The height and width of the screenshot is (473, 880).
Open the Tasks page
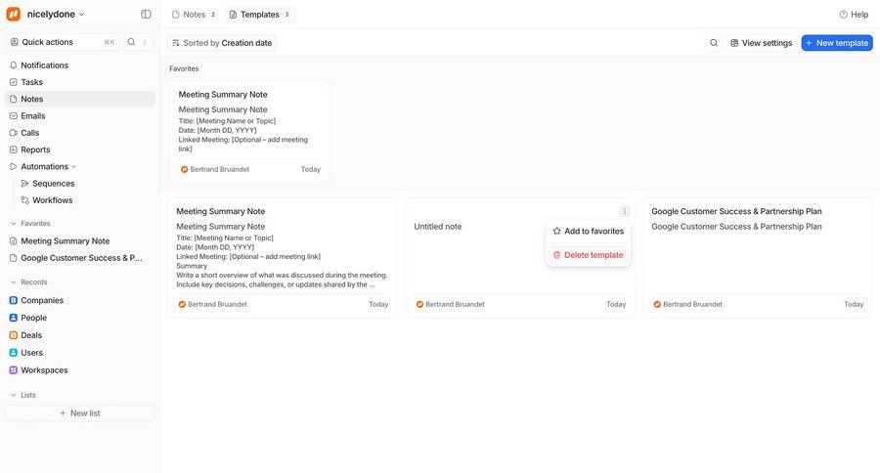click(x=31, y=82)
